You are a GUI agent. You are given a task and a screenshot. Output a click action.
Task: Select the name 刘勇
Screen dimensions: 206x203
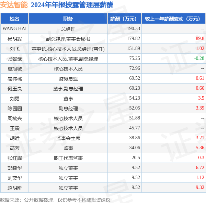click(14, 99)
